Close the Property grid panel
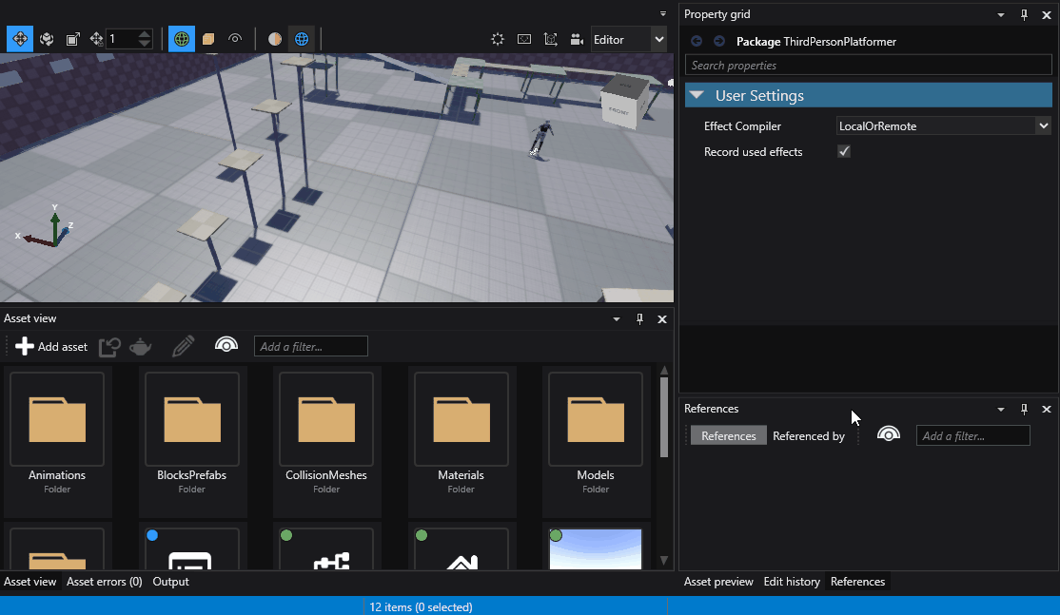 pyautogui.click(x=1047, y=15)
